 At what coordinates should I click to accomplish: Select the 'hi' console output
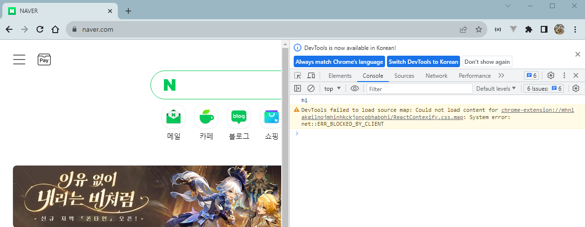point(304,100)
